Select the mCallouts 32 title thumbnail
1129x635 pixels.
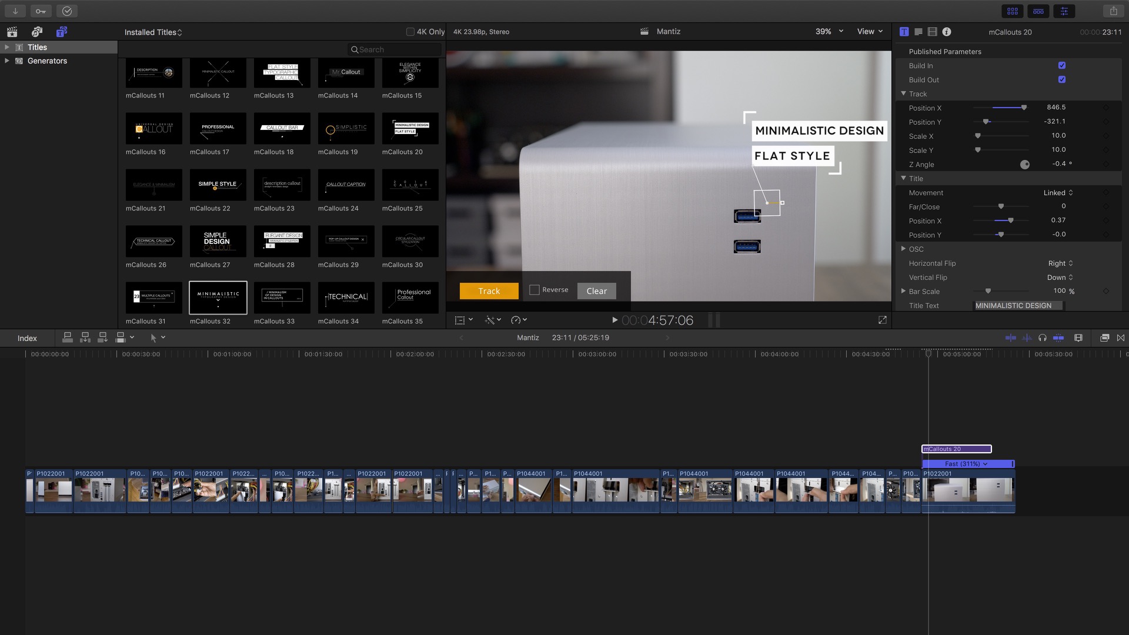(216, 298)
